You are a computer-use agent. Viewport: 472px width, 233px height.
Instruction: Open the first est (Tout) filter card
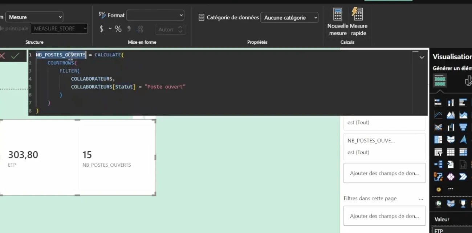[x=384, y=122]
